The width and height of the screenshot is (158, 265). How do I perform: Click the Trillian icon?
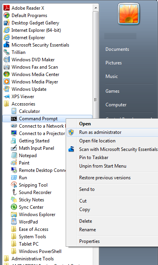point(7,52)
